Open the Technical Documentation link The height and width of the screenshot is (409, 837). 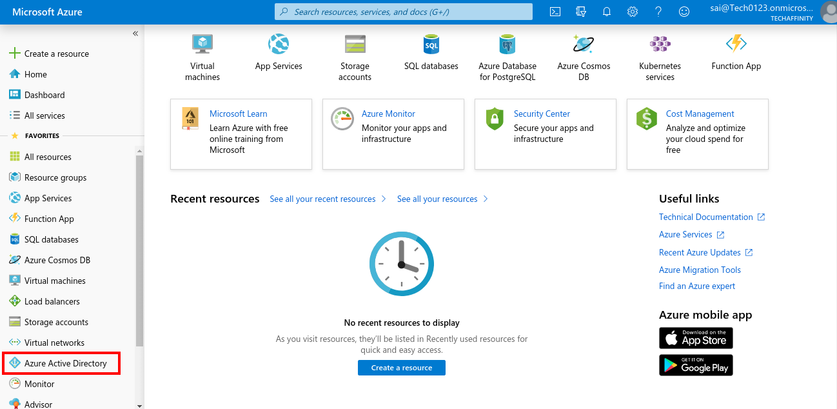click(x=706, y=217)
